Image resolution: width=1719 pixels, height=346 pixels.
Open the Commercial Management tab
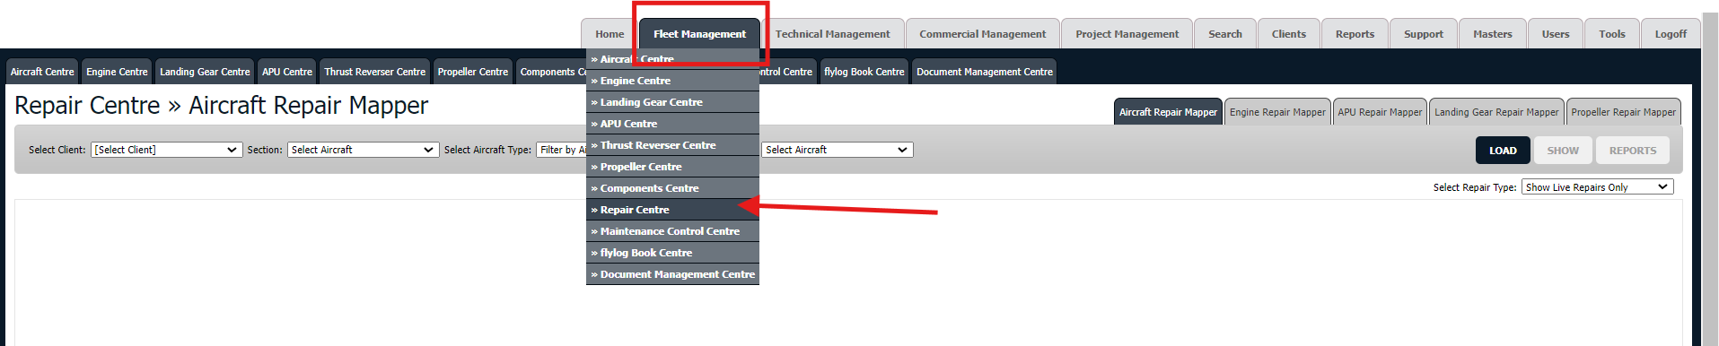982,34
